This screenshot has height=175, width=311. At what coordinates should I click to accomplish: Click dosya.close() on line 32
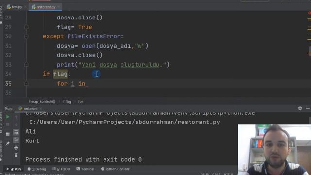[80, 55]
